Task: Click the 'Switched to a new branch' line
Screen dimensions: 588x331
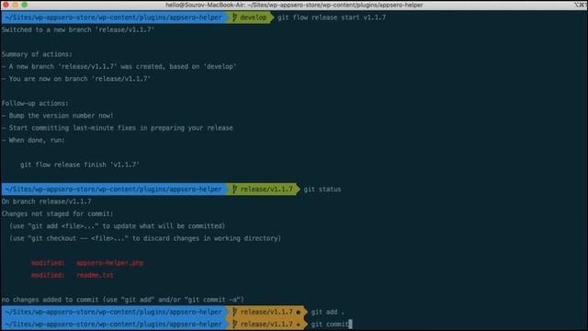Action: pyautogui.click(x=78, y=29)
